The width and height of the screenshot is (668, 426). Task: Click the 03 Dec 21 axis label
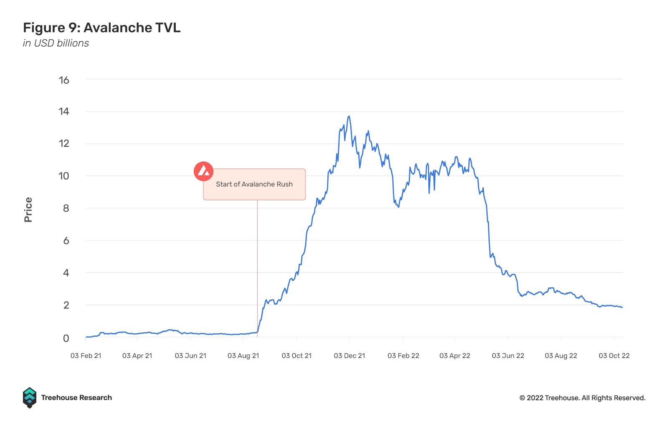coord(349,355)
